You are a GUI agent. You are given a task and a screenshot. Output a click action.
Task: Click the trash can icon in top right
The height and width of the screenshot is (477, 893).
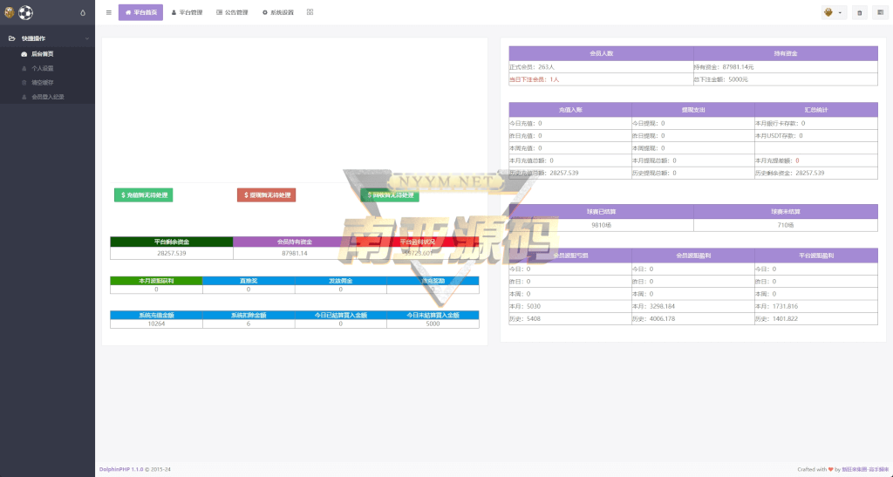pos(860,13)
